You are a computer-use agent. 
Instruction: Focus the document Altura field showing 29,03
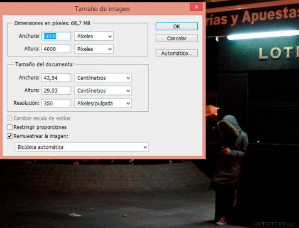point(56,91)
